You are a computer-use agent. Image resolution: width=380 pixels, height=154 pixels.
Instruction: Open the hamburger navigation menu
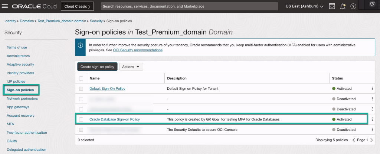[5, 6]
